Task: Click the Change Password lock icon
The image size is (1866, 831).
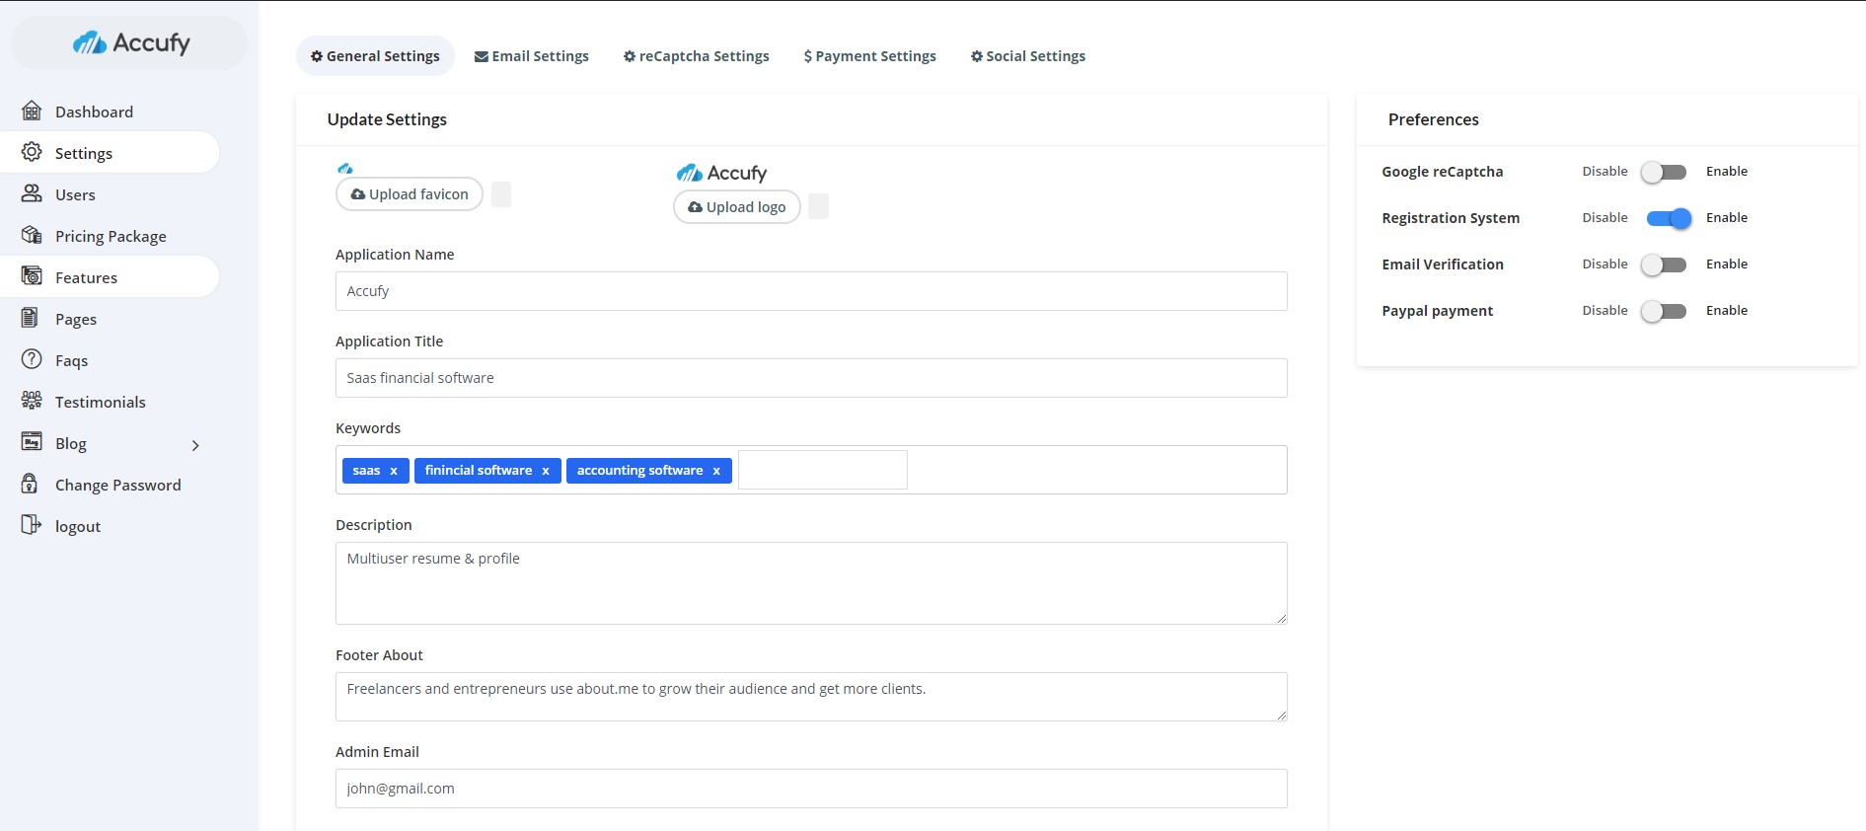Action: coord(31,484)
